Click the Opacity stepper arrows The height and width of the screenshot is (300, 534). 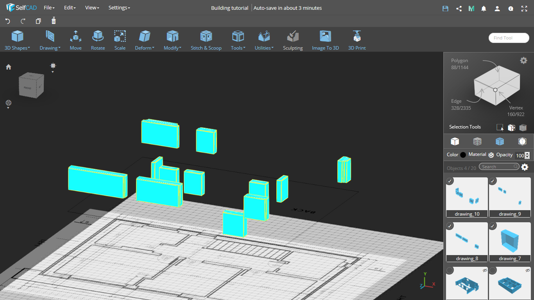tap(527, 155)
